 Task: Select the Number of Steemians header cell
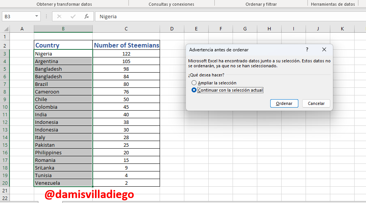coord(126,45)
